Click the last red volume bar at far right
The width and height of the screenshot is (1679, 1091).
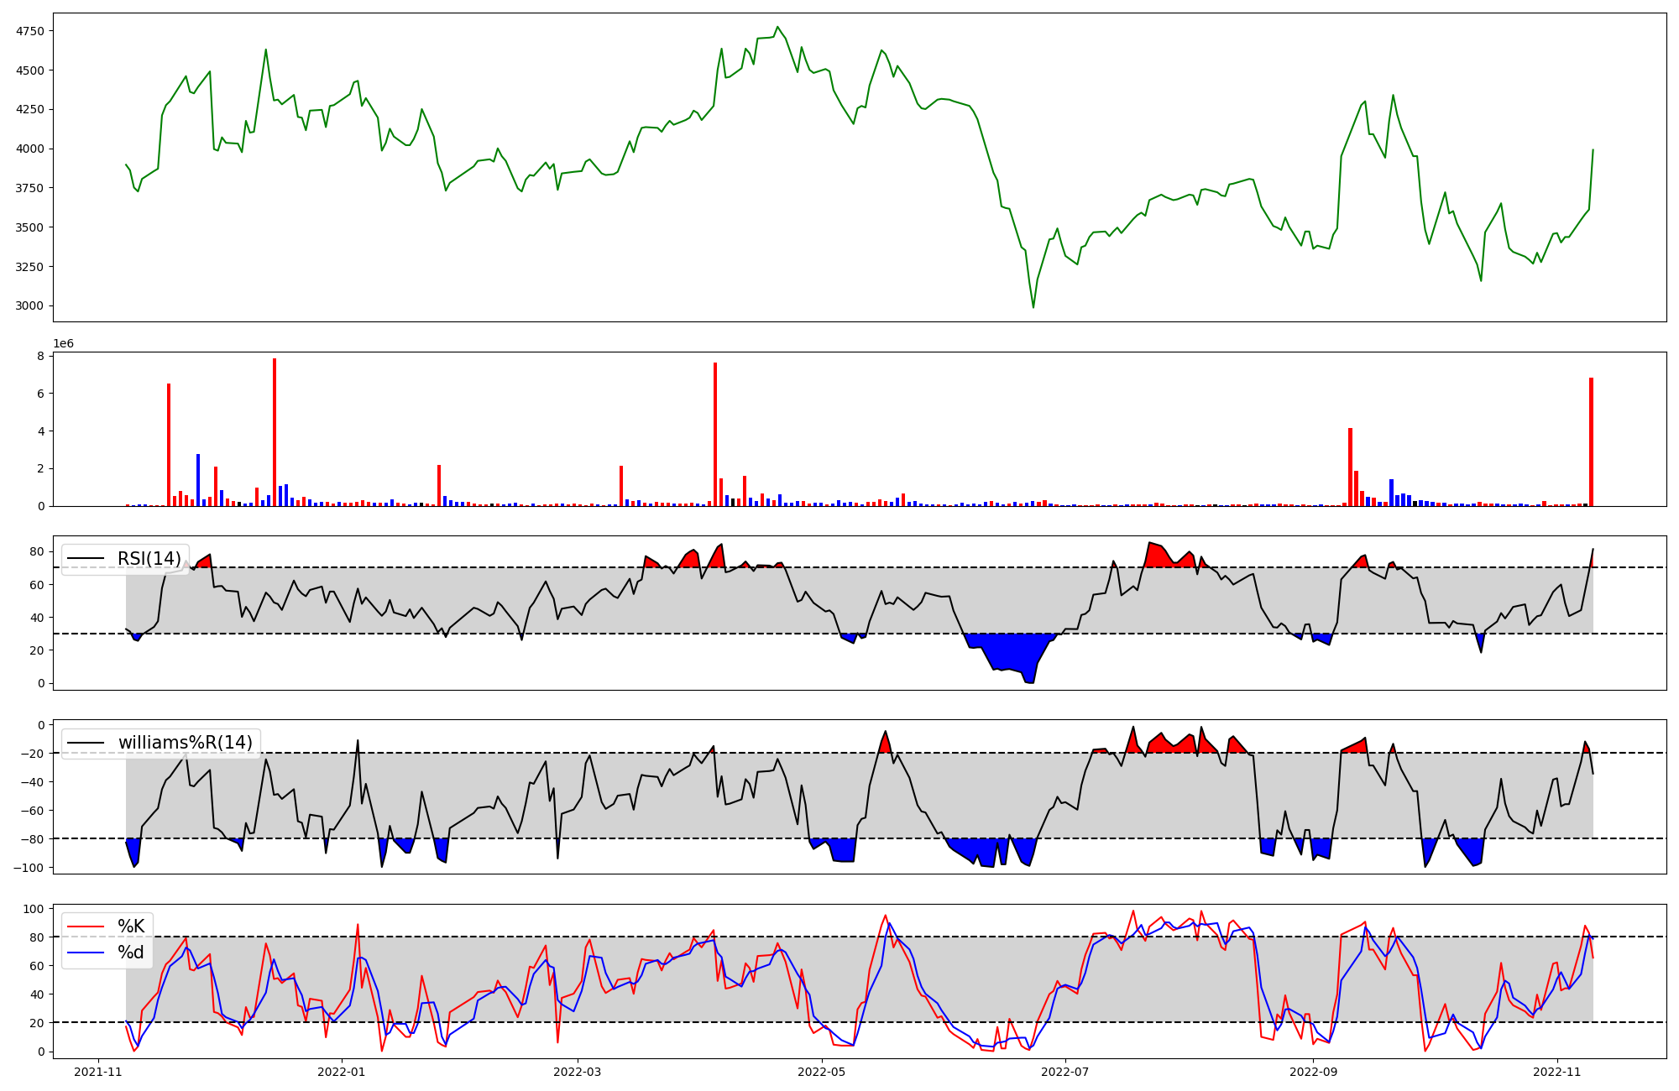coord(1591,442)
